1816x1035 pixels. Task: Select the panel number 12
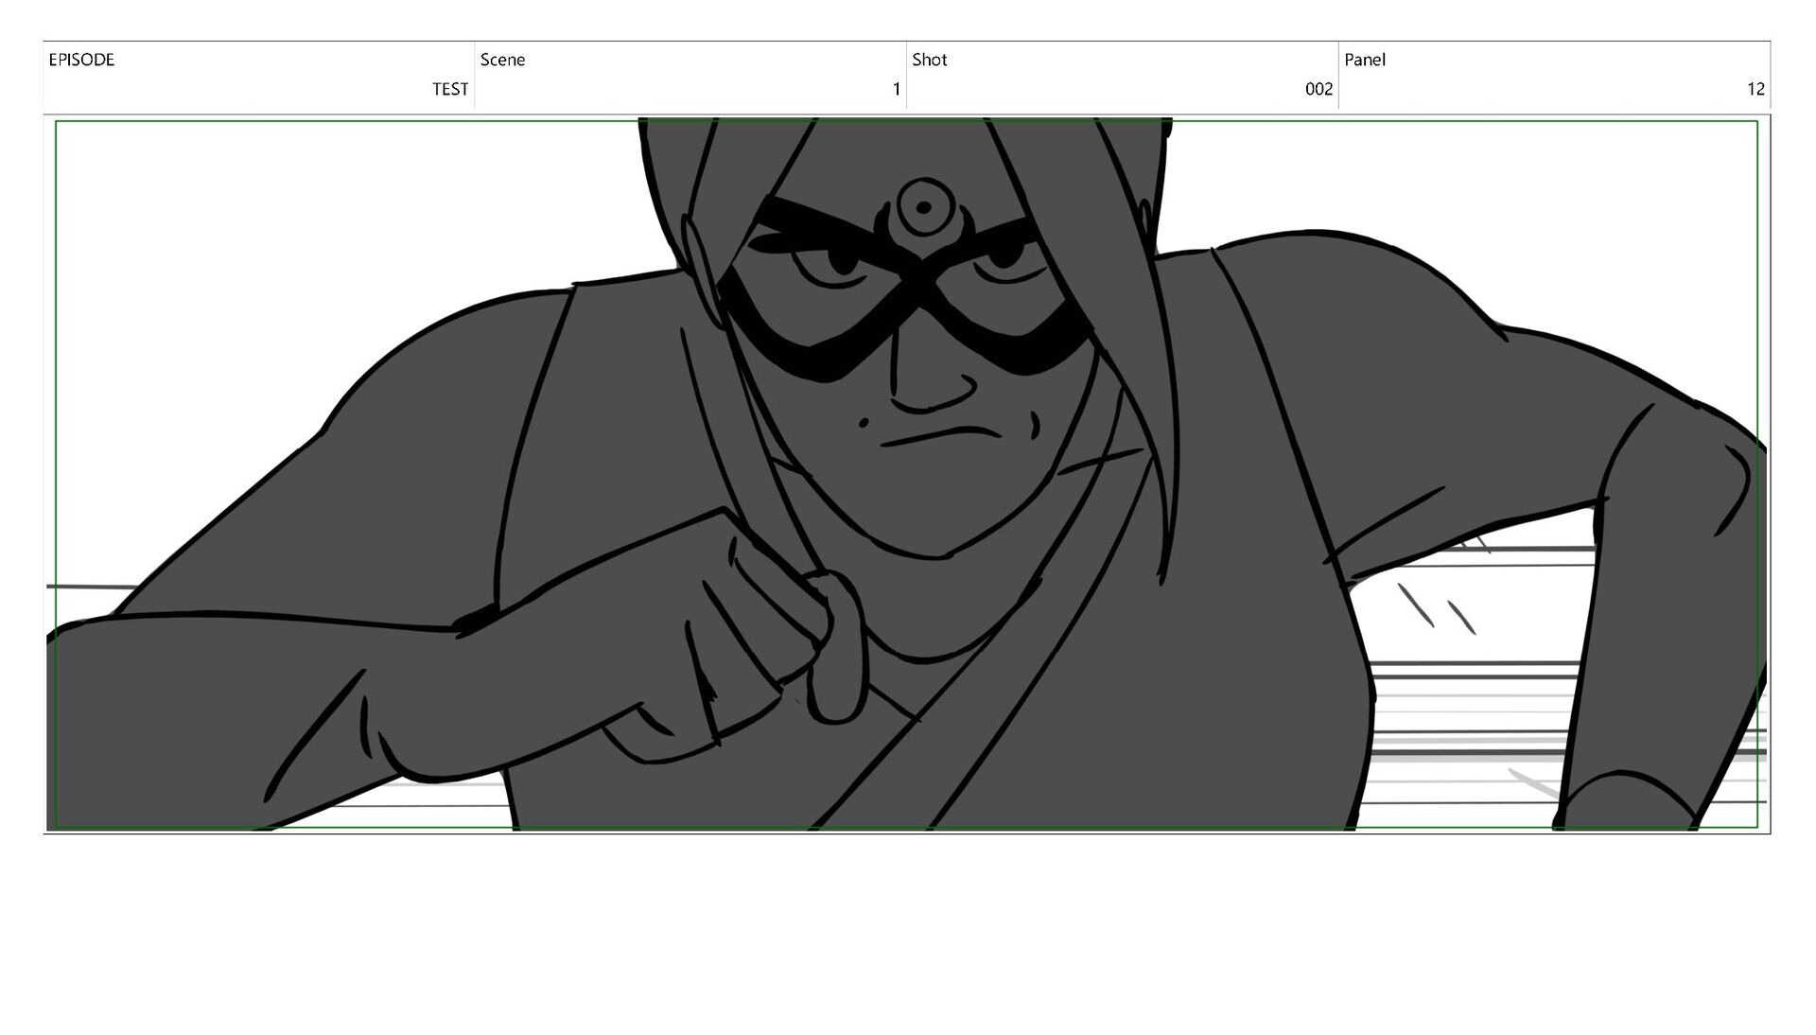click(x=1755, y=89)
